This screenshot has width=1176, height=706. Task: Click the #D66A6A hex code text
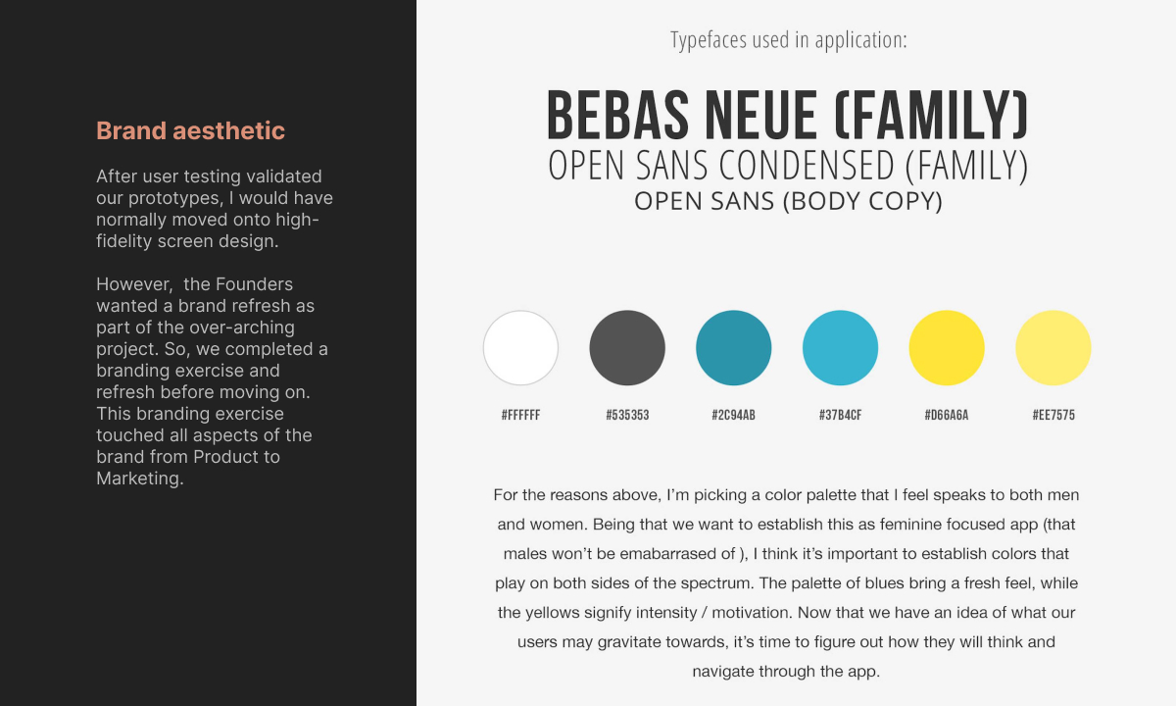tap(947, 415)
